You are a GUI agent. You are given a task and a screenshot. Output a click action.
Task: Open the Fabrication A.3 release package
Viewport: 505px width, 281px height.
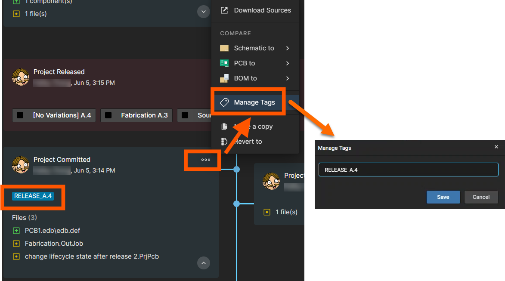click(x=136, y=115)
